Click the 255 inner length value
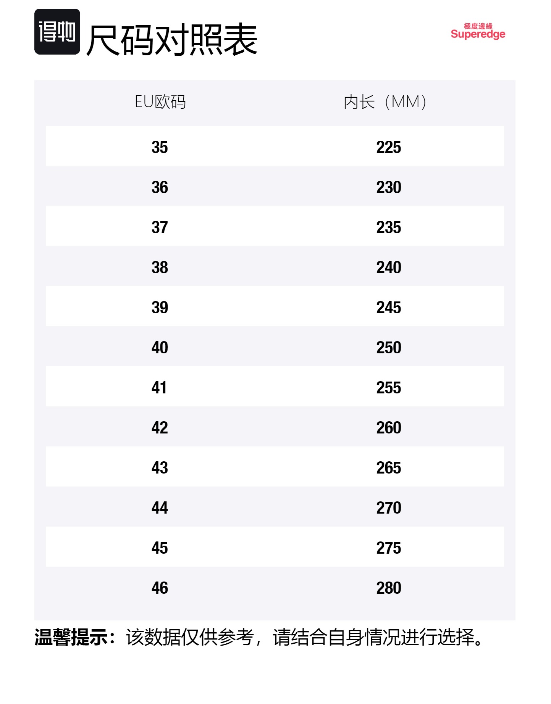This screenshot has width=551, height=704. [389, 388]
